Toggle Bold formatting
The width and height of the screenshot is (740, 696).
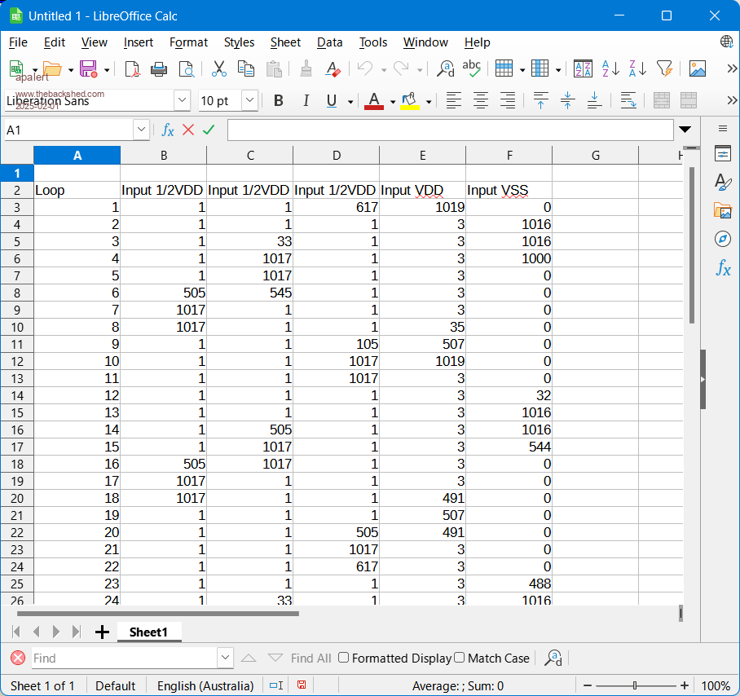point(279,101)
